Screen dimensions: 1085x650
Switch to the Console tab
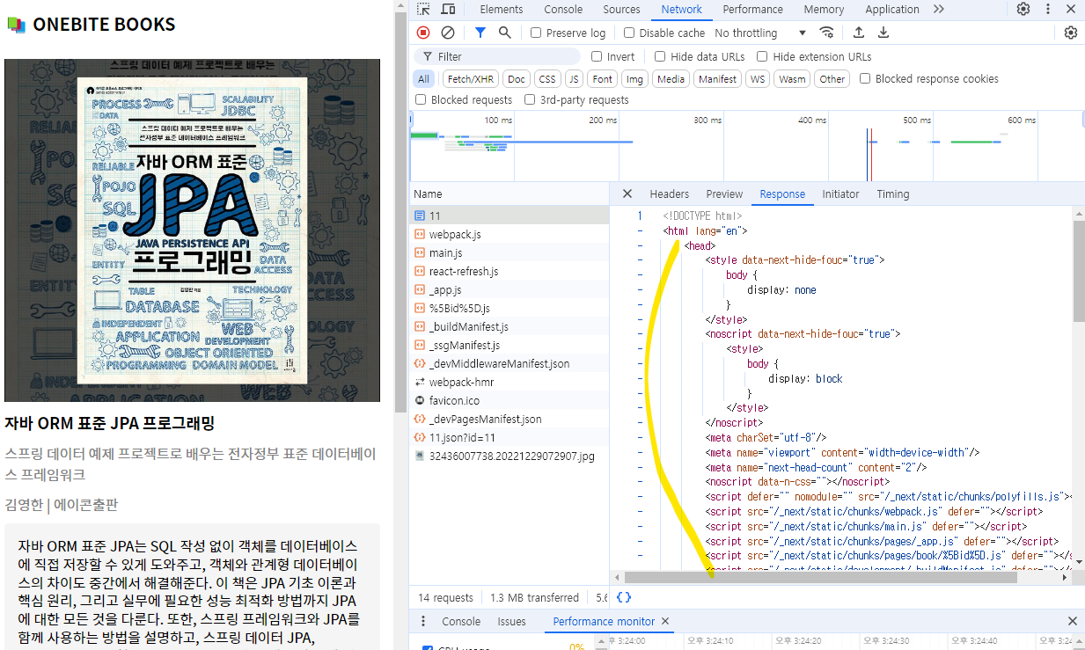point(563,10)
